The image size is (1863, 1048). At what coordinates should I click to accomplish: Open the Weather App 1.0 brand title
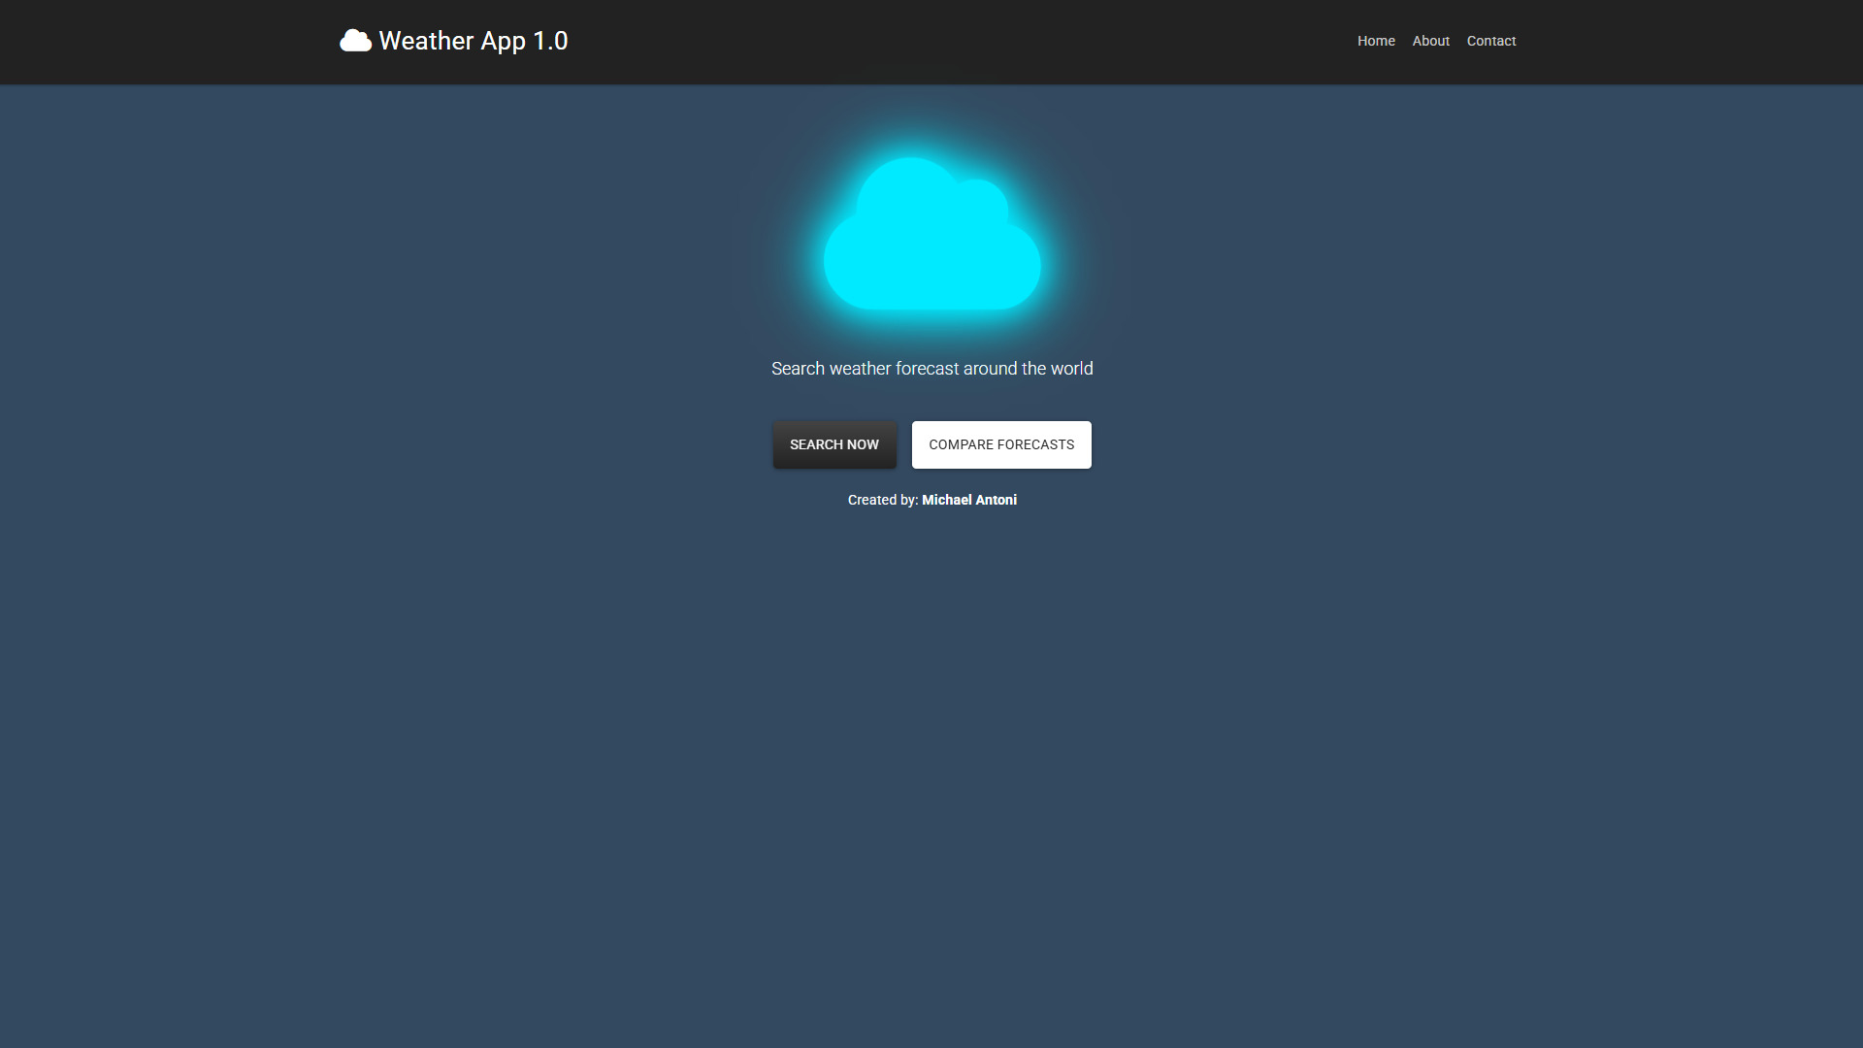[x=473, y=41]
